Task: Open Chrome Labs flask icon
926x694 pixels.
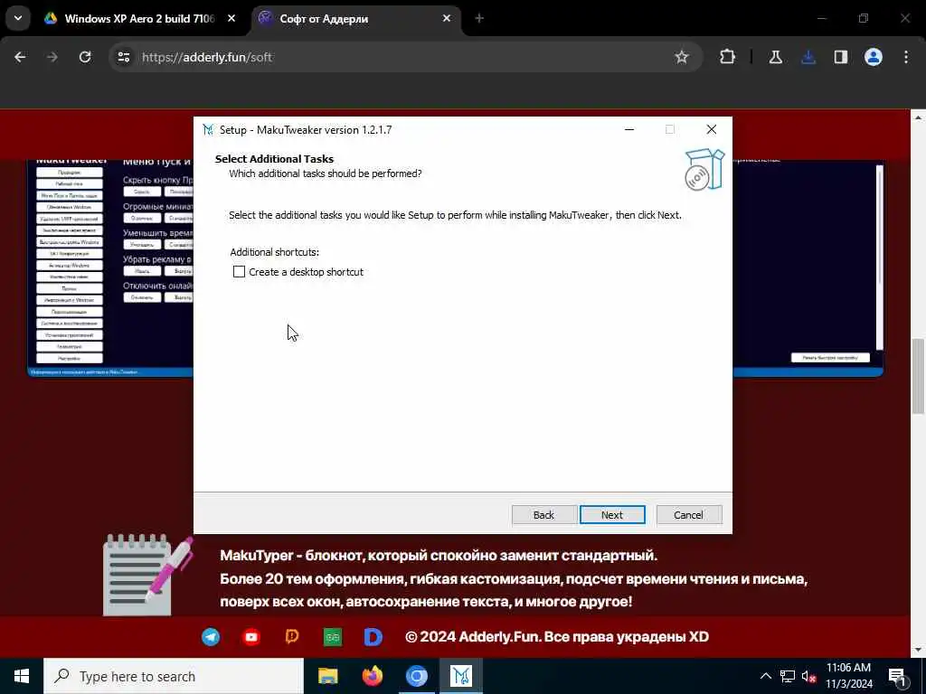Action: click(x=775, y=57)
